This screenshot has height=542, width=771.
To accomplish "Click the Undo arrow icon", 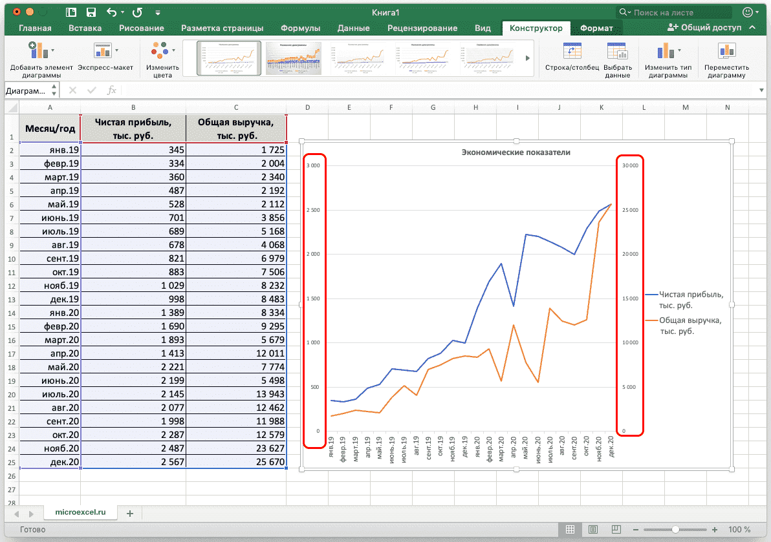I will (111, 12).
